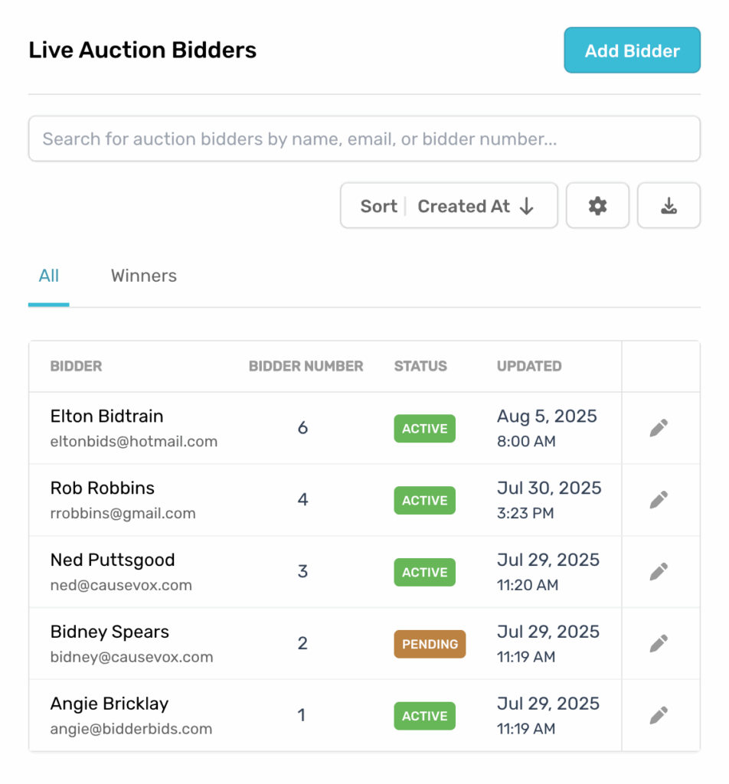
Task: Click the Add Bidder button
Action: pyautogui.click(x=632, y=51)
